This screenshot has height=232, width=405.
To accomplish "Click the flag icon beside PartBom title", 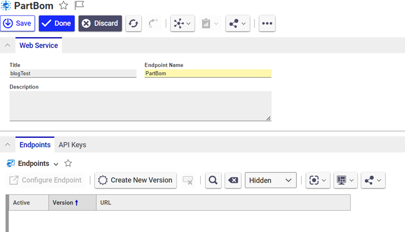I will 79,6.
